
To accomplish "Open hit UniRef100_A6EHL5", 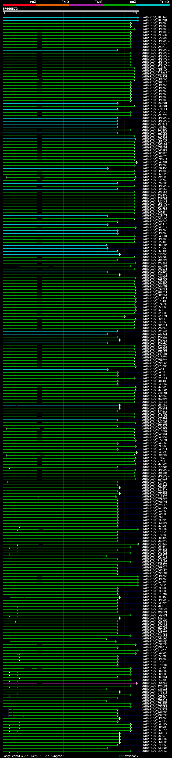I will tap(154, 683).
